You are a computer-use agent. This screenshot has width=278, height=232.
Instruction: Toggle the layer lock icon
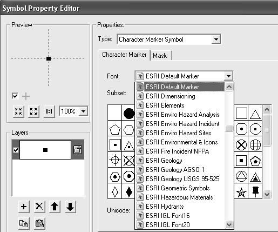coord(78,150)
